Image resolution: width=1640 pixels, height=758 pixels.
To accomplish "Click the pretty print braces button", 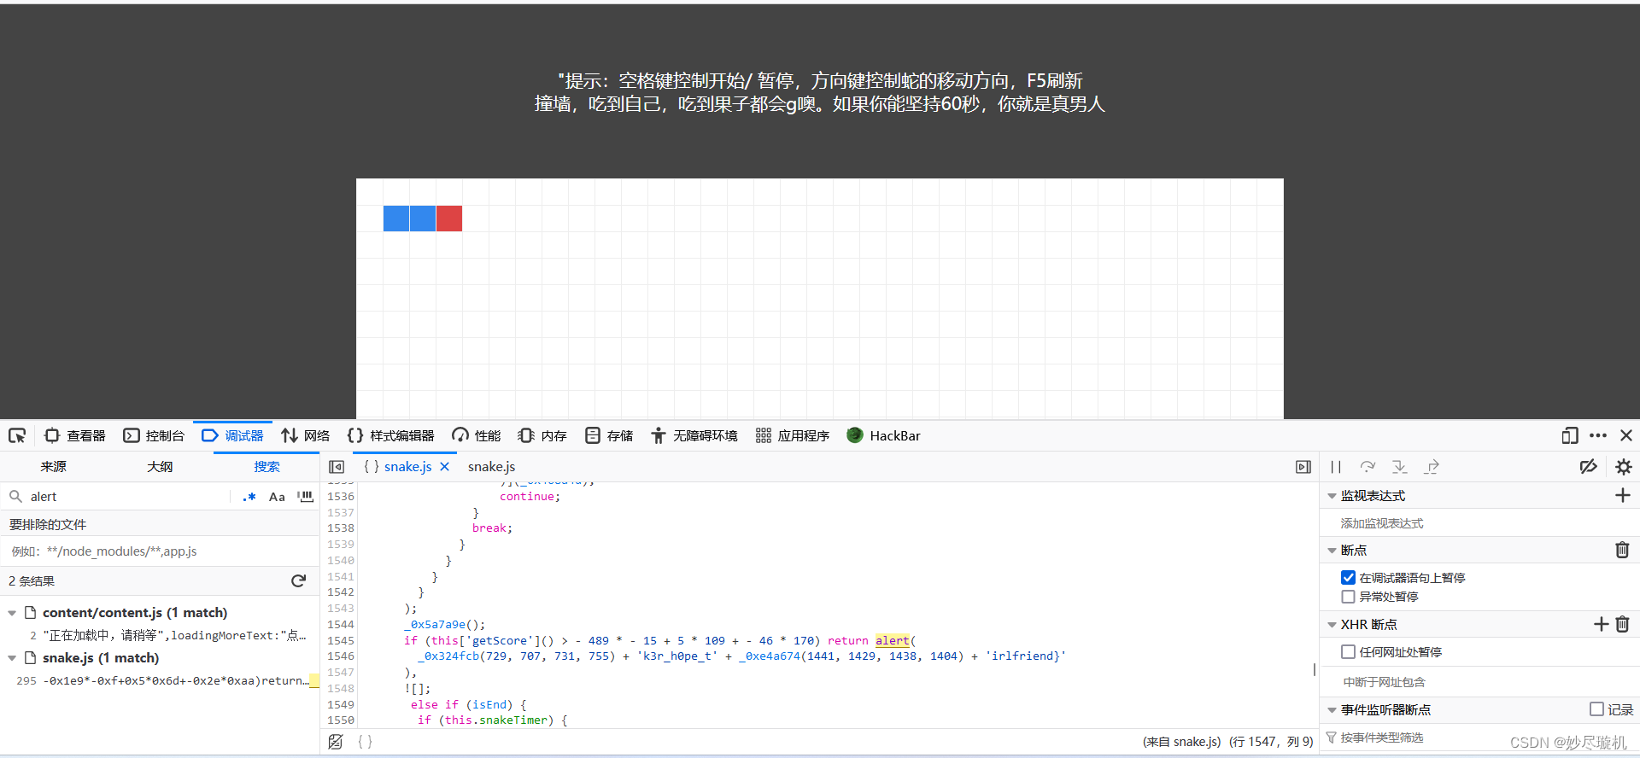I will coord(365,742).
